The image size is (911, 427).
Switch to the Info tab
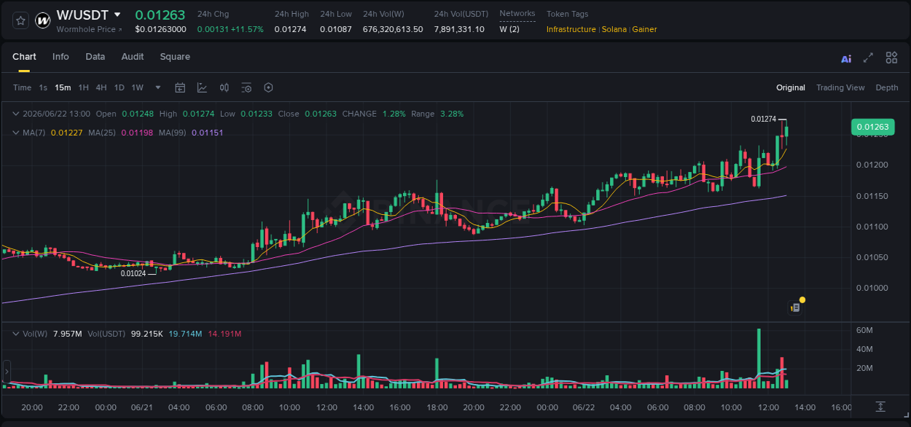[x=60, y=57]
